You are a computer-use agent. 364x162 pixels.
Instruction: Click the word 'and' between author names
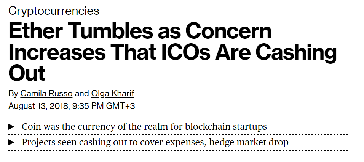point(82,94)
